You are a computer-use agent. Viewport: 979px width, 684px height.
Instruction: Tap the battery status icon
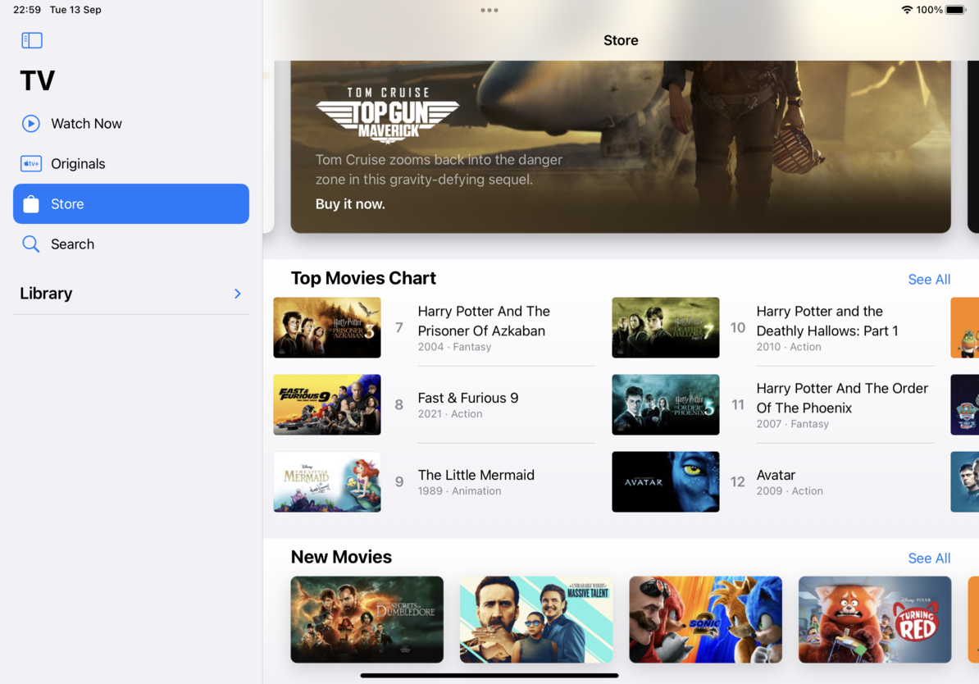pyautogui.click(x=956, y=10)
